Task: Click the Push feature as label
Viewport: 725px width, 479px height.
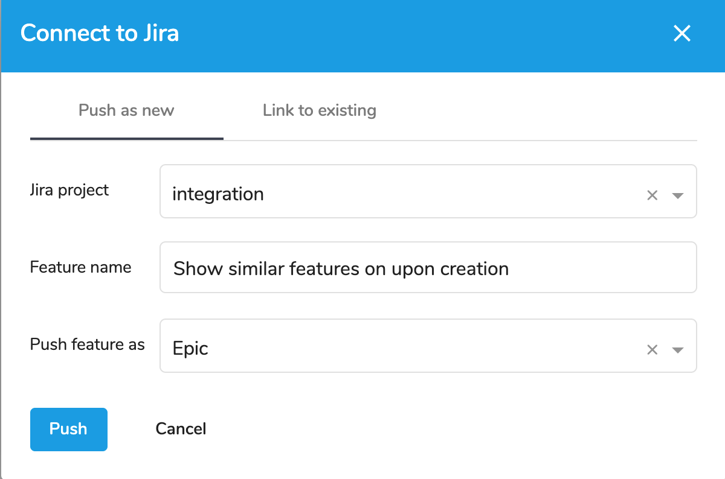Action: tap(88, 344)
